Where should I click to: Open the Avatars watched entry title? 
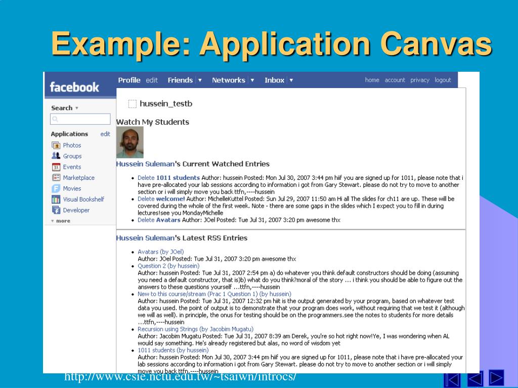point(168,220)
